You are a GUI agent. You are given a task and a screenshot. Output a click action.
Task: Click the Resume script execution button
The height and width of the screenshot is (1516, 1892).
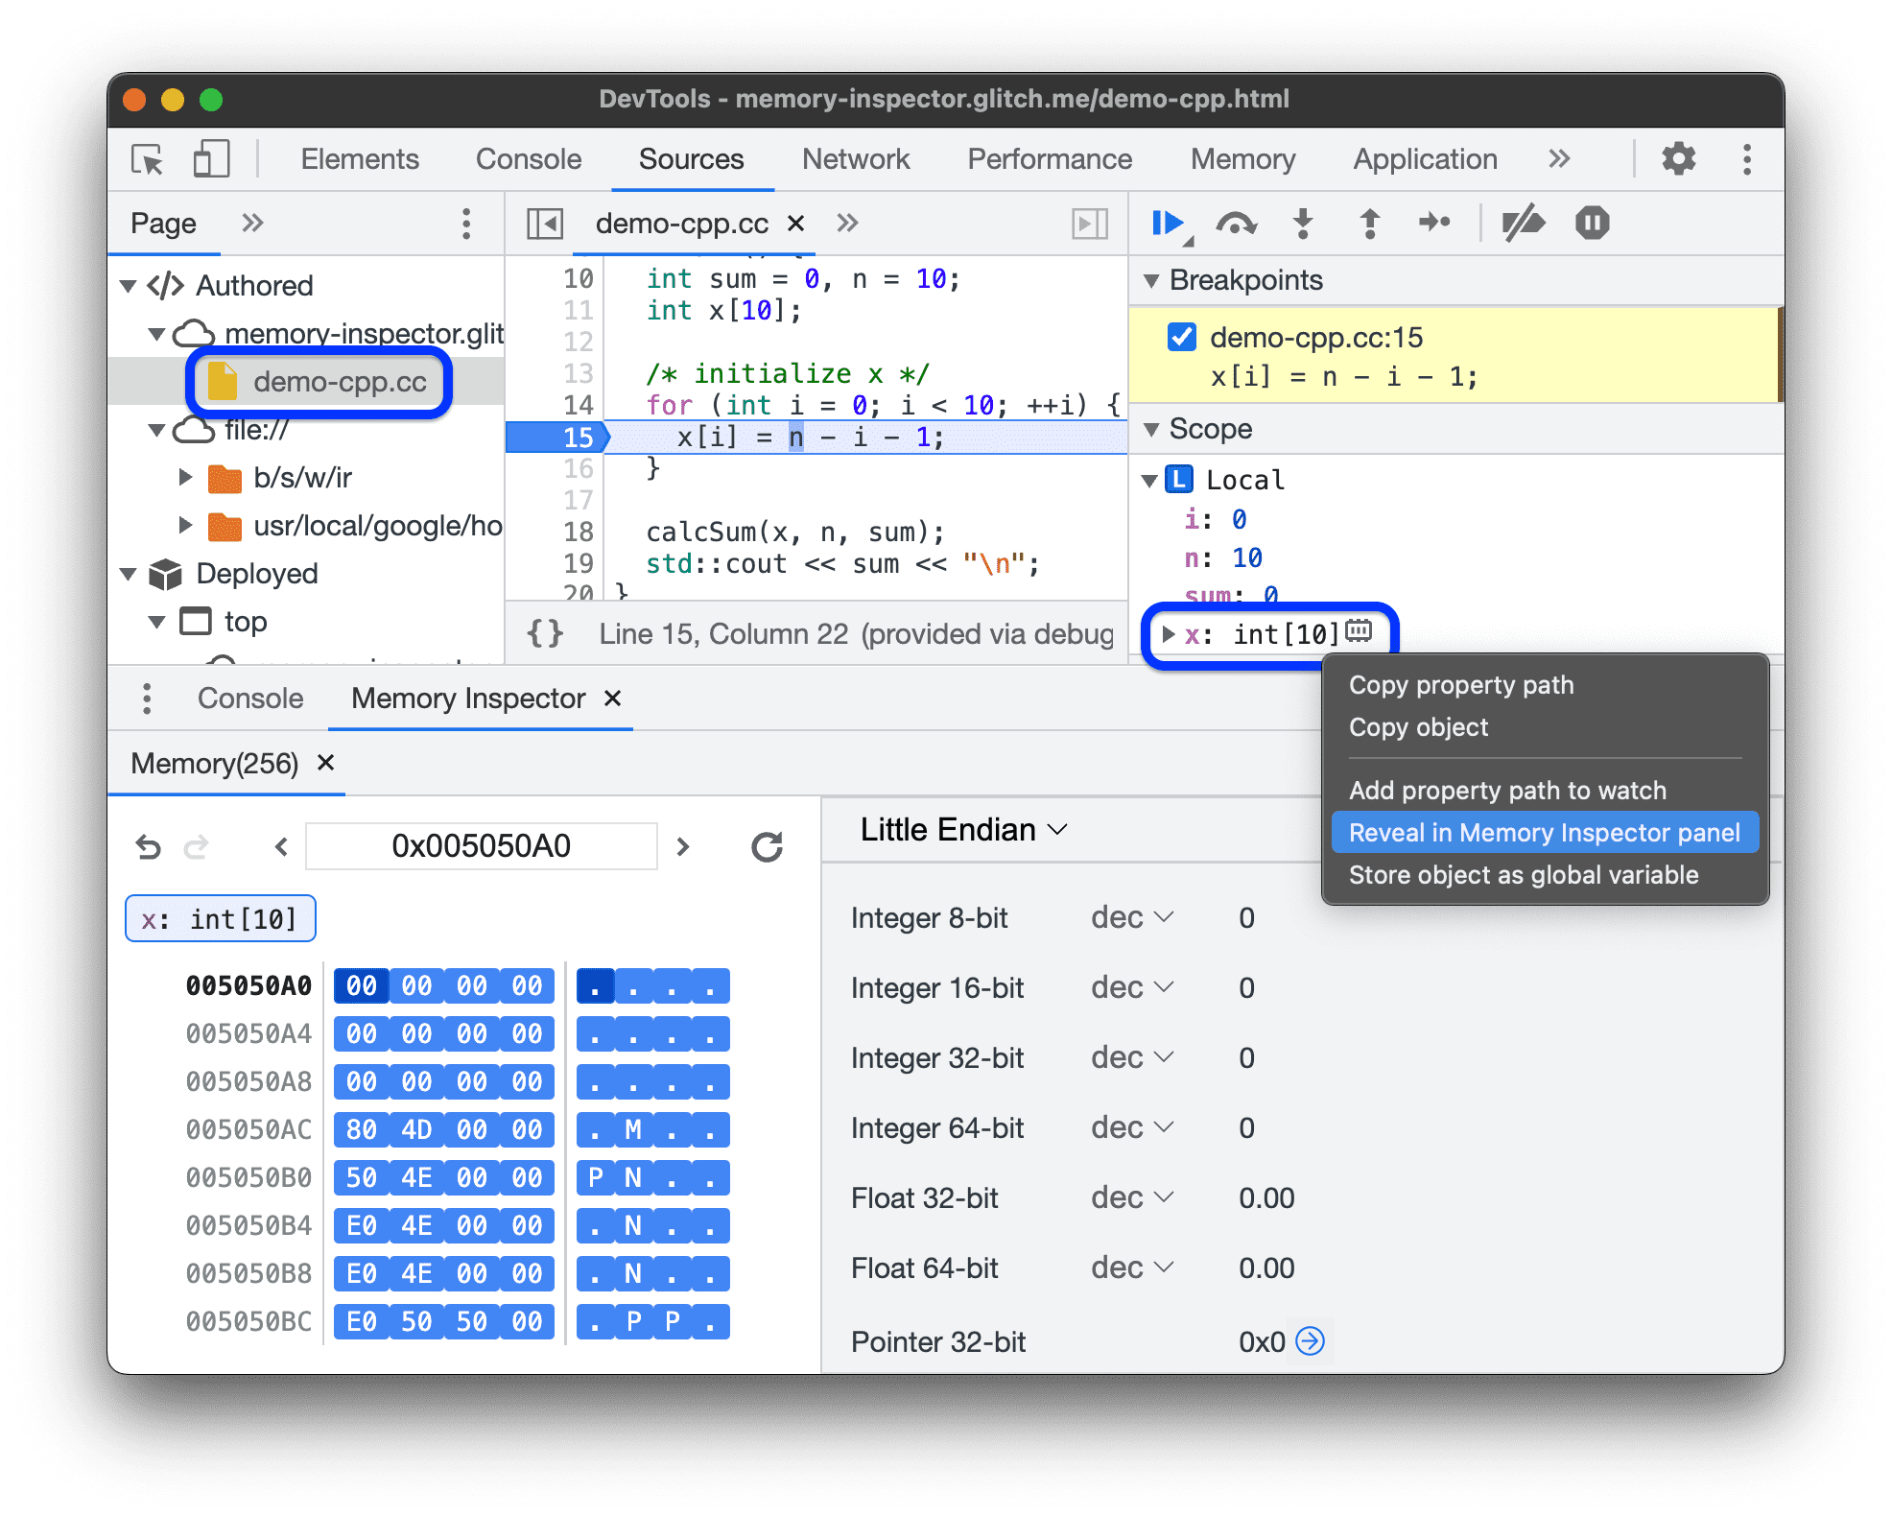[1171, 229]
